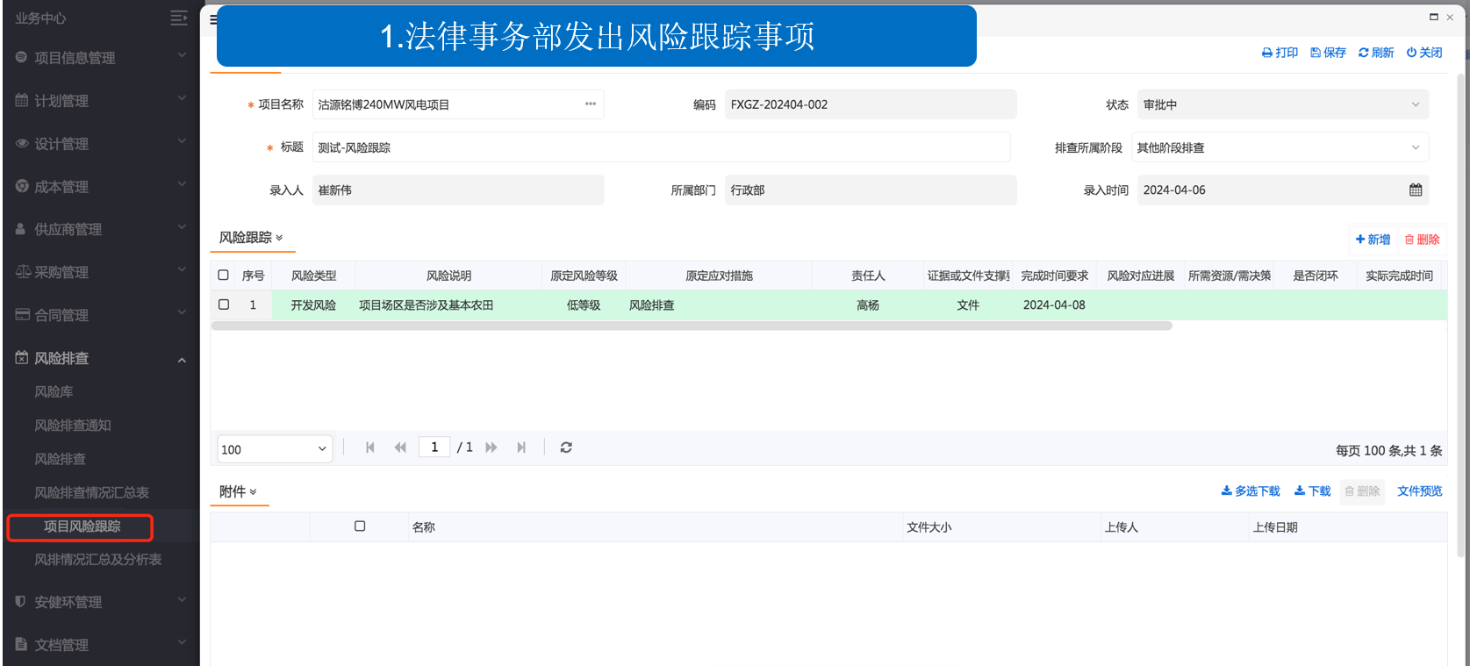Screen dimensions: 1470x666
Task: Click the 文档管理 file icon
Action: (21, 644)
